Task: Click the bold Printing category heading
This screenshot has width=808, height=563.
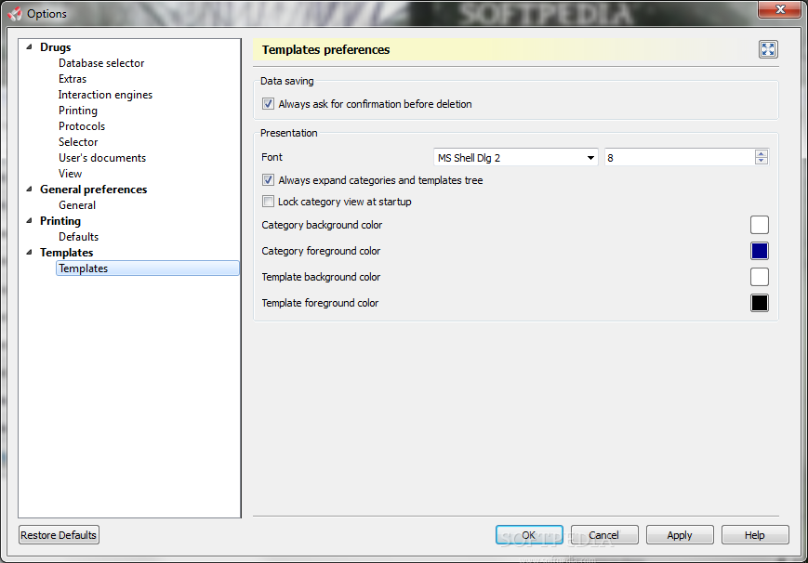Action: pyautogui.click(x=60, y=221)
